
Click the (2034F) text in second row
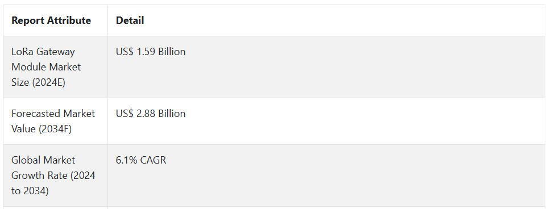coord(55,129)
